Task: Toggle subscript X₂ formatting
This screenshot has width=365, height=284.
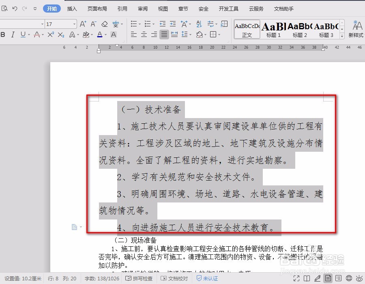Action: [61, 34]
